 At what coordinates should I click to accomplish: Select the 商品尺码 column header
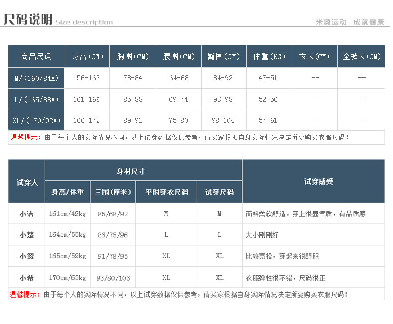coord(36,57)
